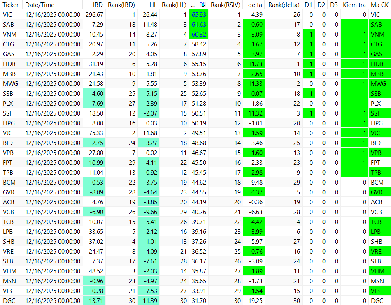Screen dimensions: 391x305
Task: Click the D2 column header
Action: (x=321, y=5)
